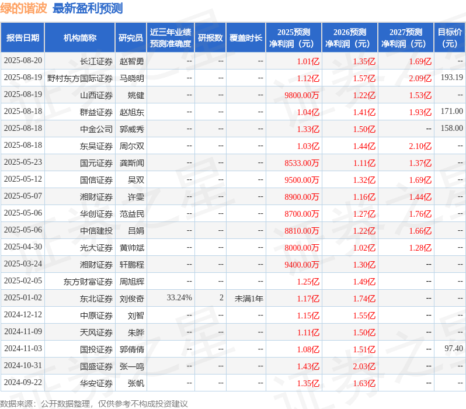Image resolution: width=466 pixels, height=409 pixels.
Task: Click the 目标价(元) column header
Action: click(x=450, y=38)
